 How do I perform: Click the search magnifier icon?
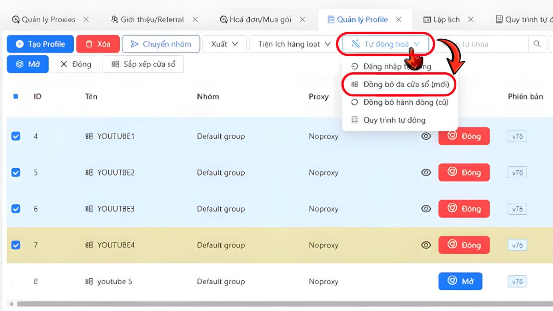coord(537,44)
